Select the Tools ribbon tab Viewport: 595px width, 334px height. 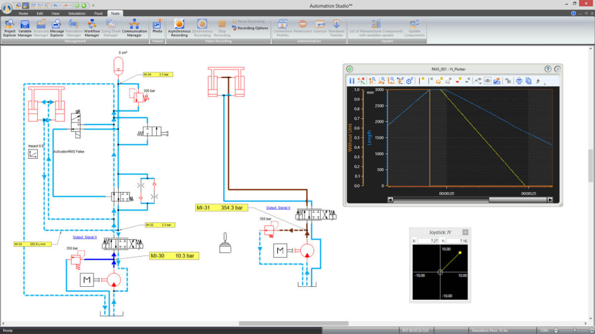point(115,13)
